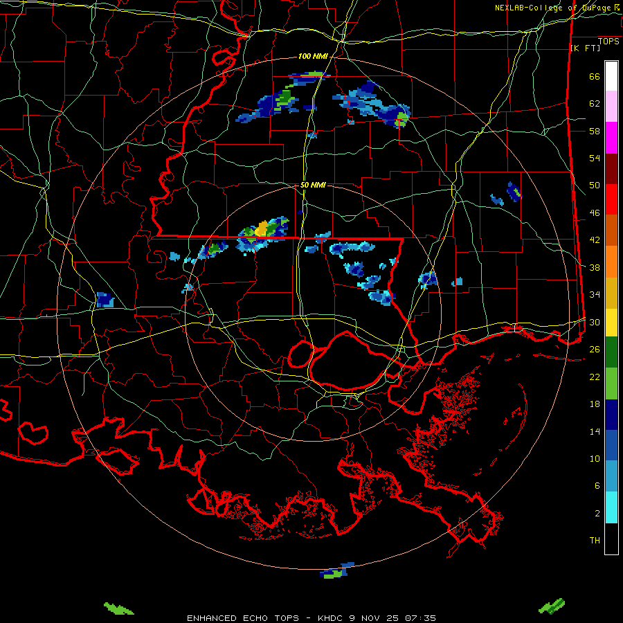Click the light pink legend swatch
Screen dimensions: 623x623
click(611, 107)
